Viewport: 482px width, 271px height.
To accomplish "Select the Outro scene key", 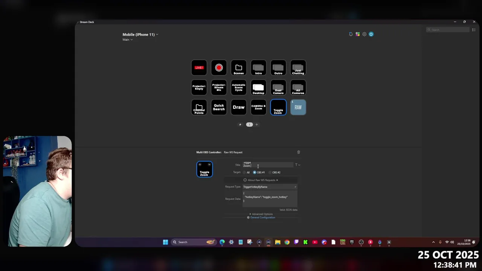I will tap(278, 68).
